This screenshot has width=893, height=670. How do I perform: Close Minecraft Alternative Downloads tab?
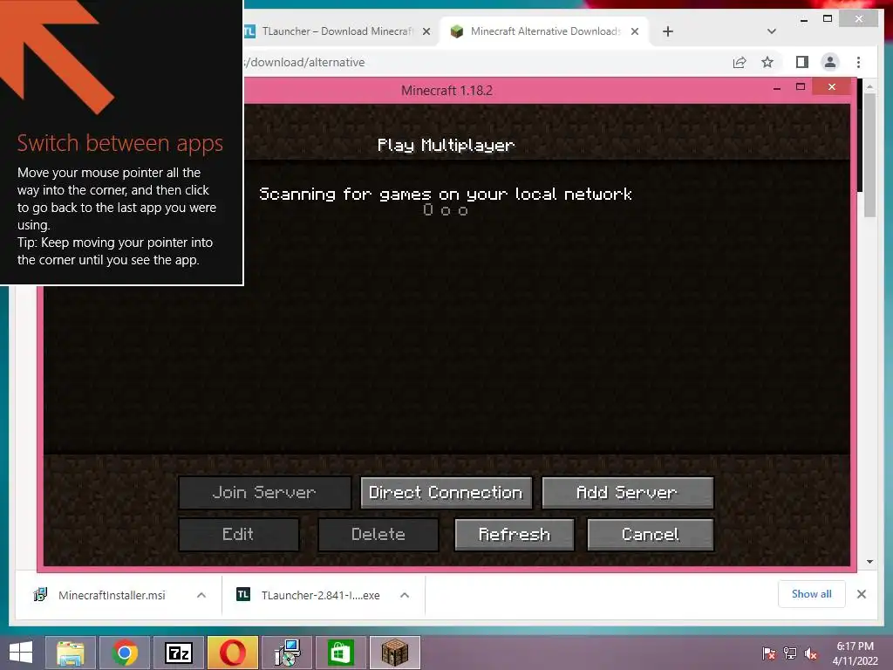click(x=635, y=32)
